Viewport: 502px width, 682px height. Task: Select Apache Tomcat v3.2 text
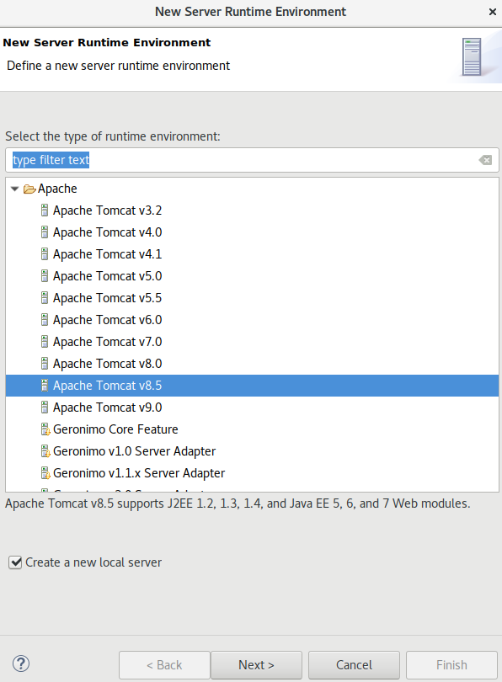[108, 210]
